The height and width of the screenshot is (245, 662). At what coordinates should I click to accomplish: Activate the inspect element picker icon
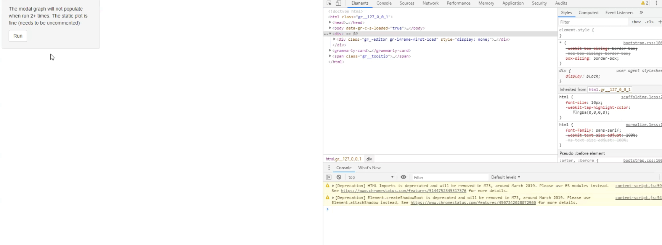[329, 3]
